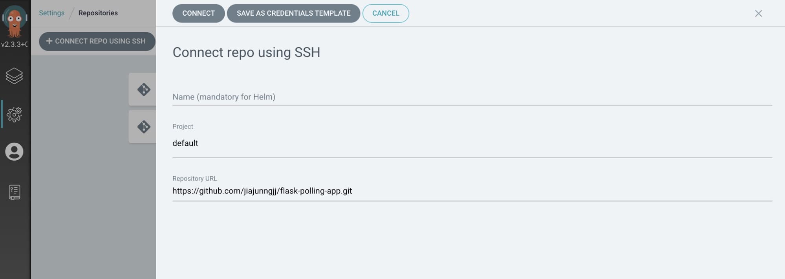Open Applications via the layers sidebar icon

15,76
